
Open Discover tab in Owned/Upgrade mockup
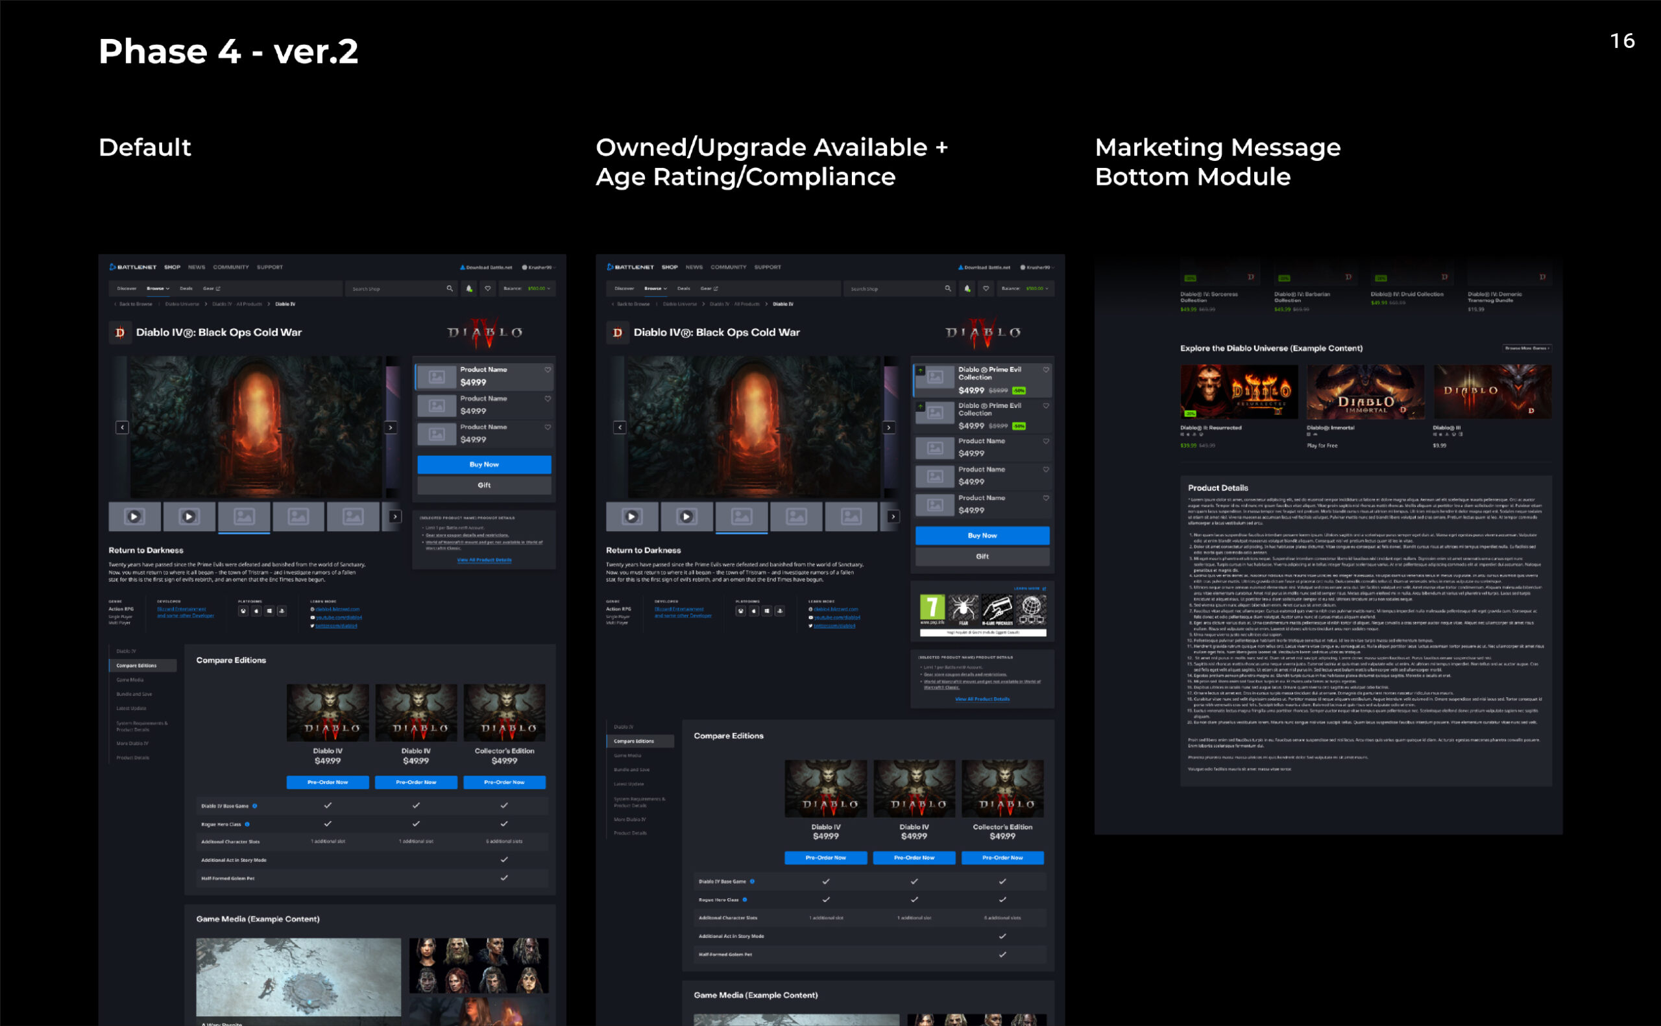pos(624,289)
